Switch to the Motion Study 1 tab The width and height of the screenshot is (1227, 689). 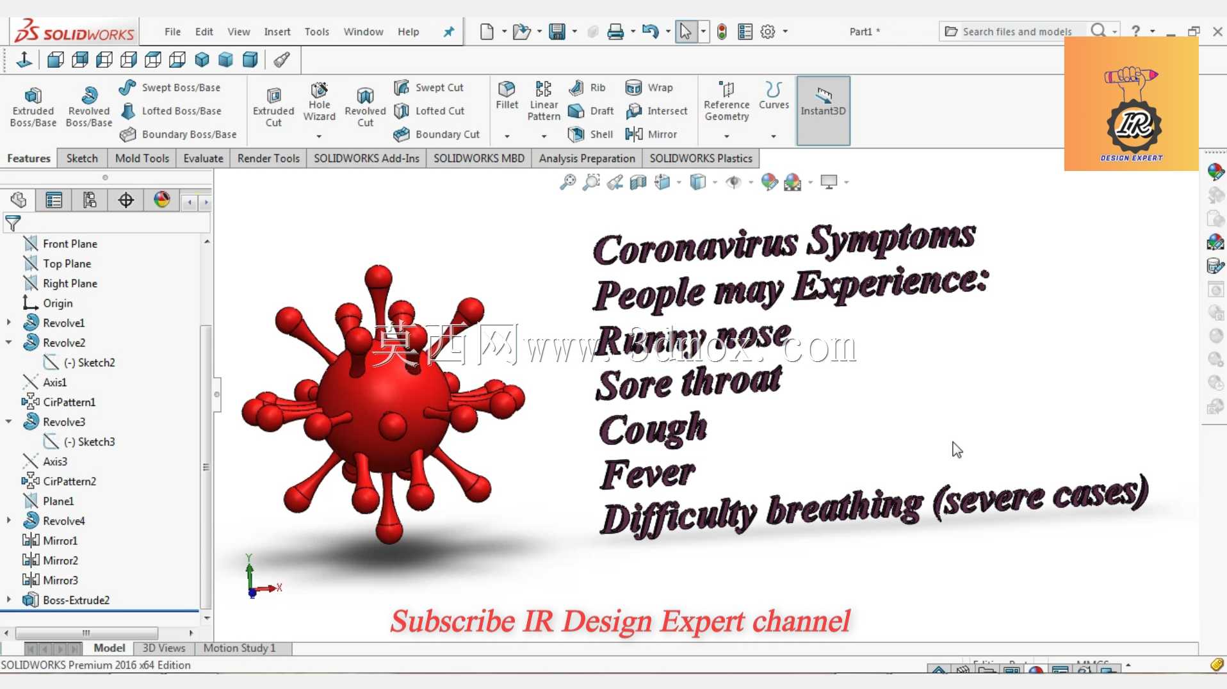(x=239, y=648)
